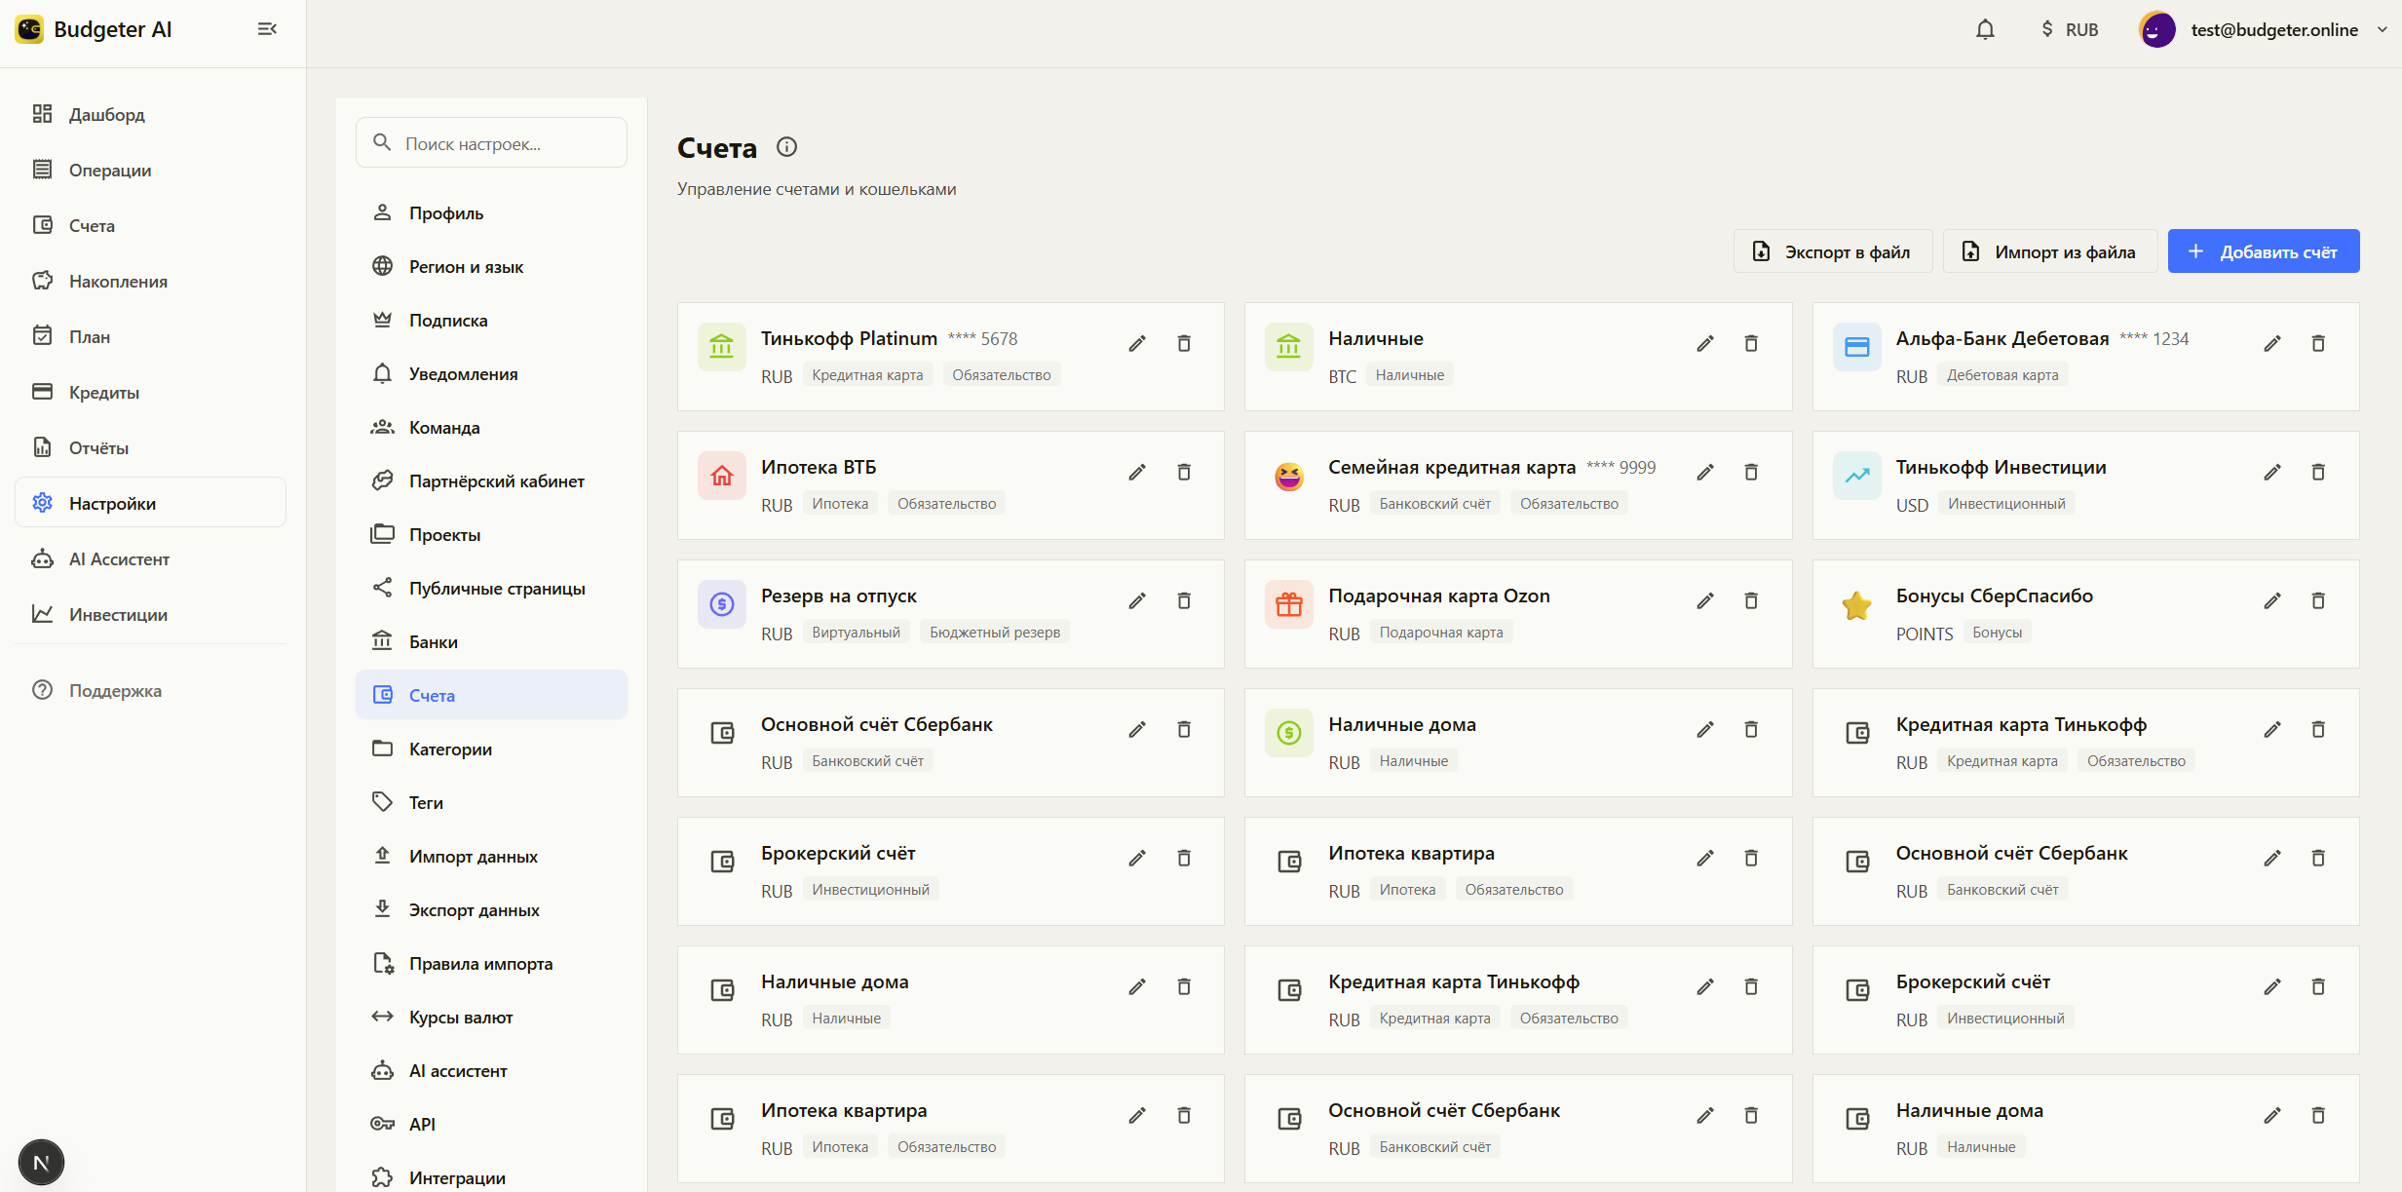The height and width of the screenshot is (1192, 2402).
Task: Delete the Ипотека ВТБ account
Action: click(1184, 472)
